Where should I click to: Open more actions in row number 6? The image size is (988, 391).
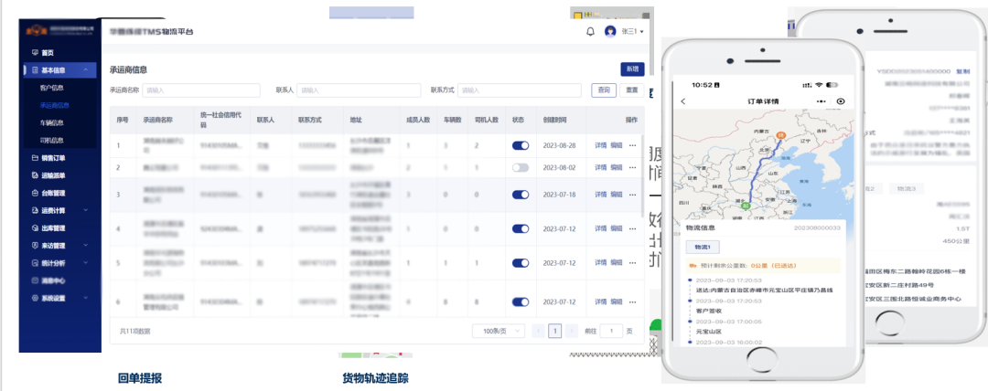[633, 302]
